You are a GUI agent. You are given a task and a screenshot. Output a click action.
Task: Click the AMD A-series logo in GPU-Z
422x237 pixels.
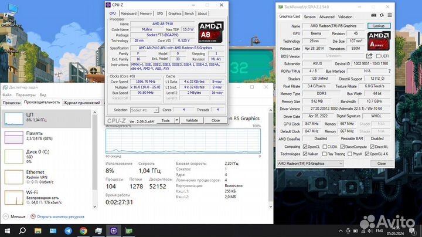pos(379,40)
